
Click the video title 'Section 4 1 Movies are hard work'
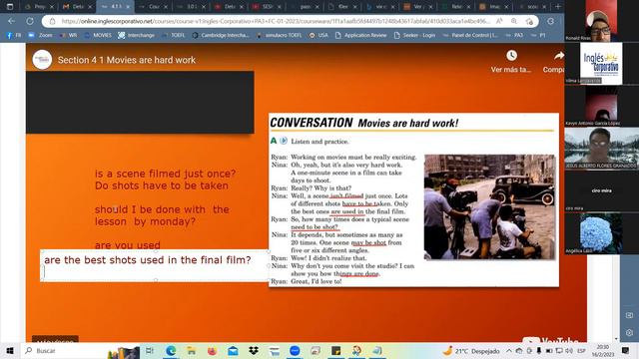[127, 60]
